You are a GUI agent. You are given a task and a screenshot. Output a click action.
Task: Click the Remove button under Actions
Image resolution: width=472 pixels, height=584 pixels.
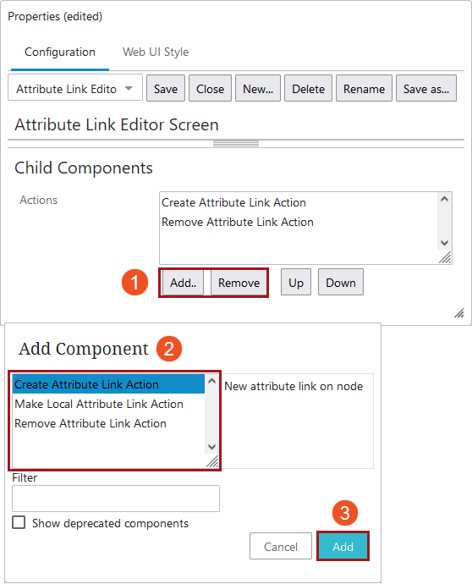point(239,283)
